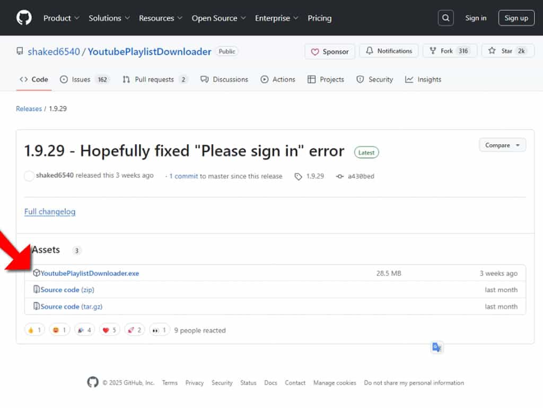Click the file icon beside Source code (zip)

37,289
